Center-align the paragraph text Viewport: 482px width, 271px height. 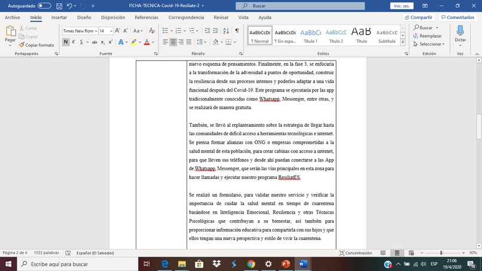tap(173, 42)
